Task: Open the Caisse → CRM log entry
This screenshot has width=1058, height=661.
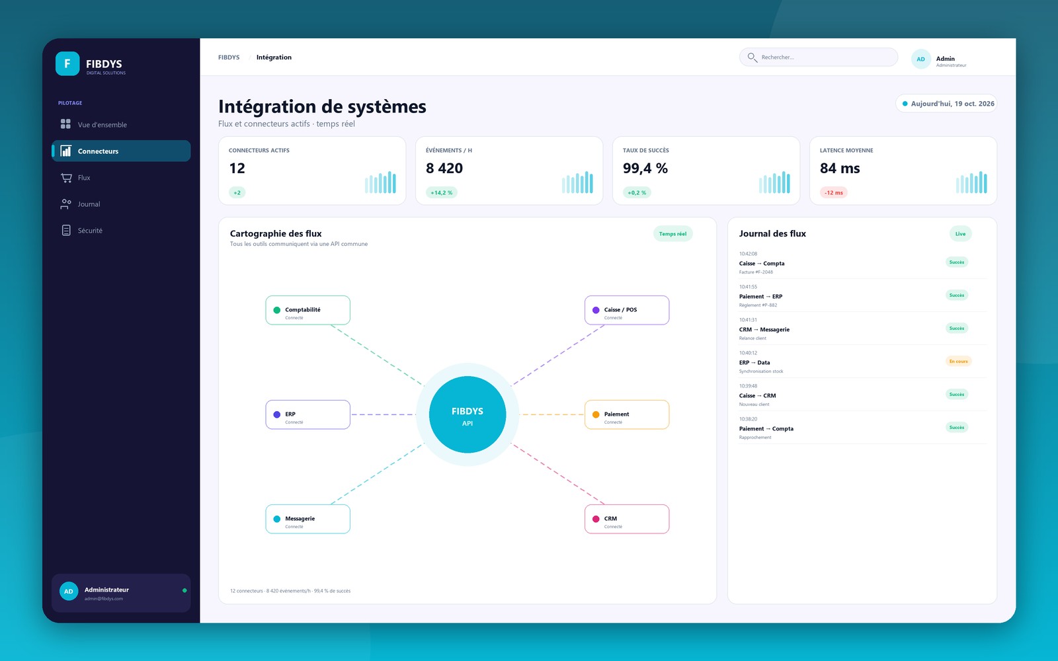Action: tap(862, 395)
